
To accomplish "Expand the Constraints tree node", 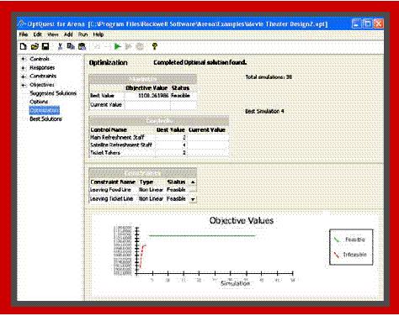I will pos(24,76).
